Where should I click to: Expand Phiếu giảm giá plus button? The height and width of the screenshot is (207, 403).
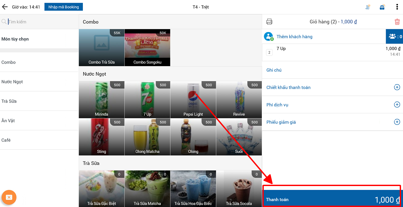coord(397,122)
